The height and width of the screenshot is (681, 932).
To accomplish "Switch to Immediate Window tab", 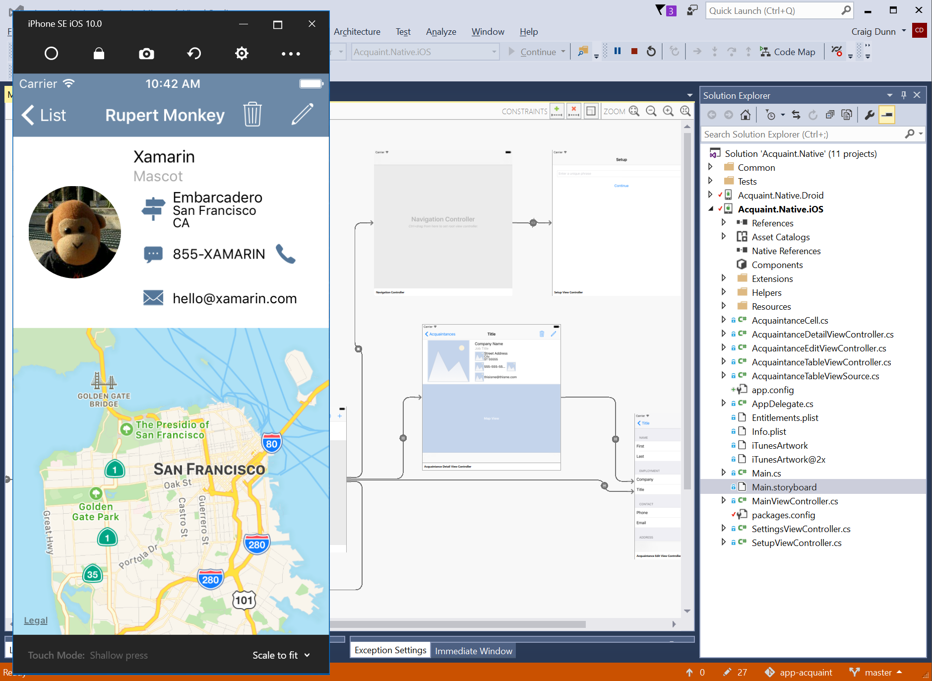I will click(473, 651).
